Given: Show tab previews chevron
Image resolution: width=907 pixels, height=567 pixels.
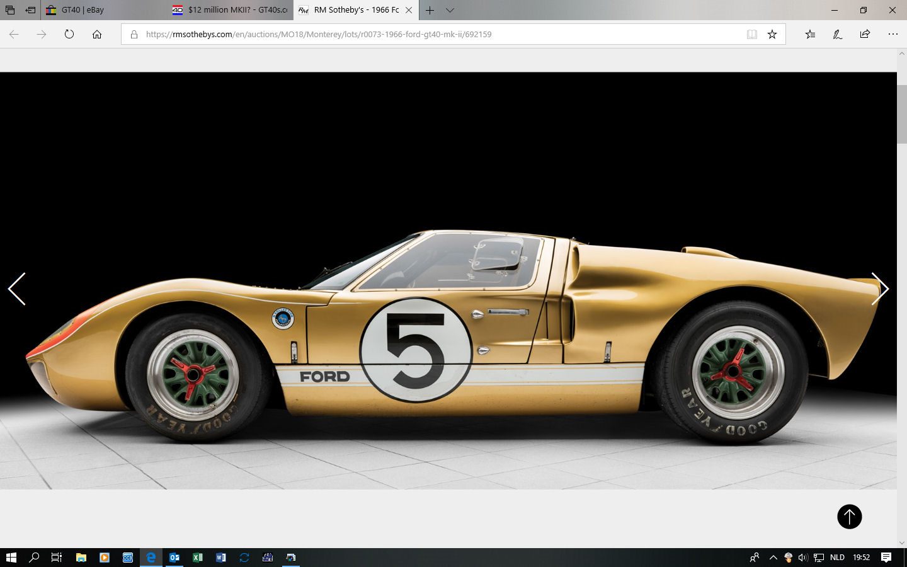Looking at the screenshot, I should (450, 10).
